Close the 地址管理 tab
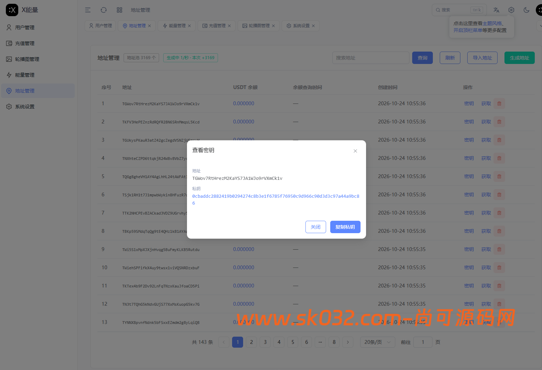Viewport: 542px width, 370px height. (149, 26)
